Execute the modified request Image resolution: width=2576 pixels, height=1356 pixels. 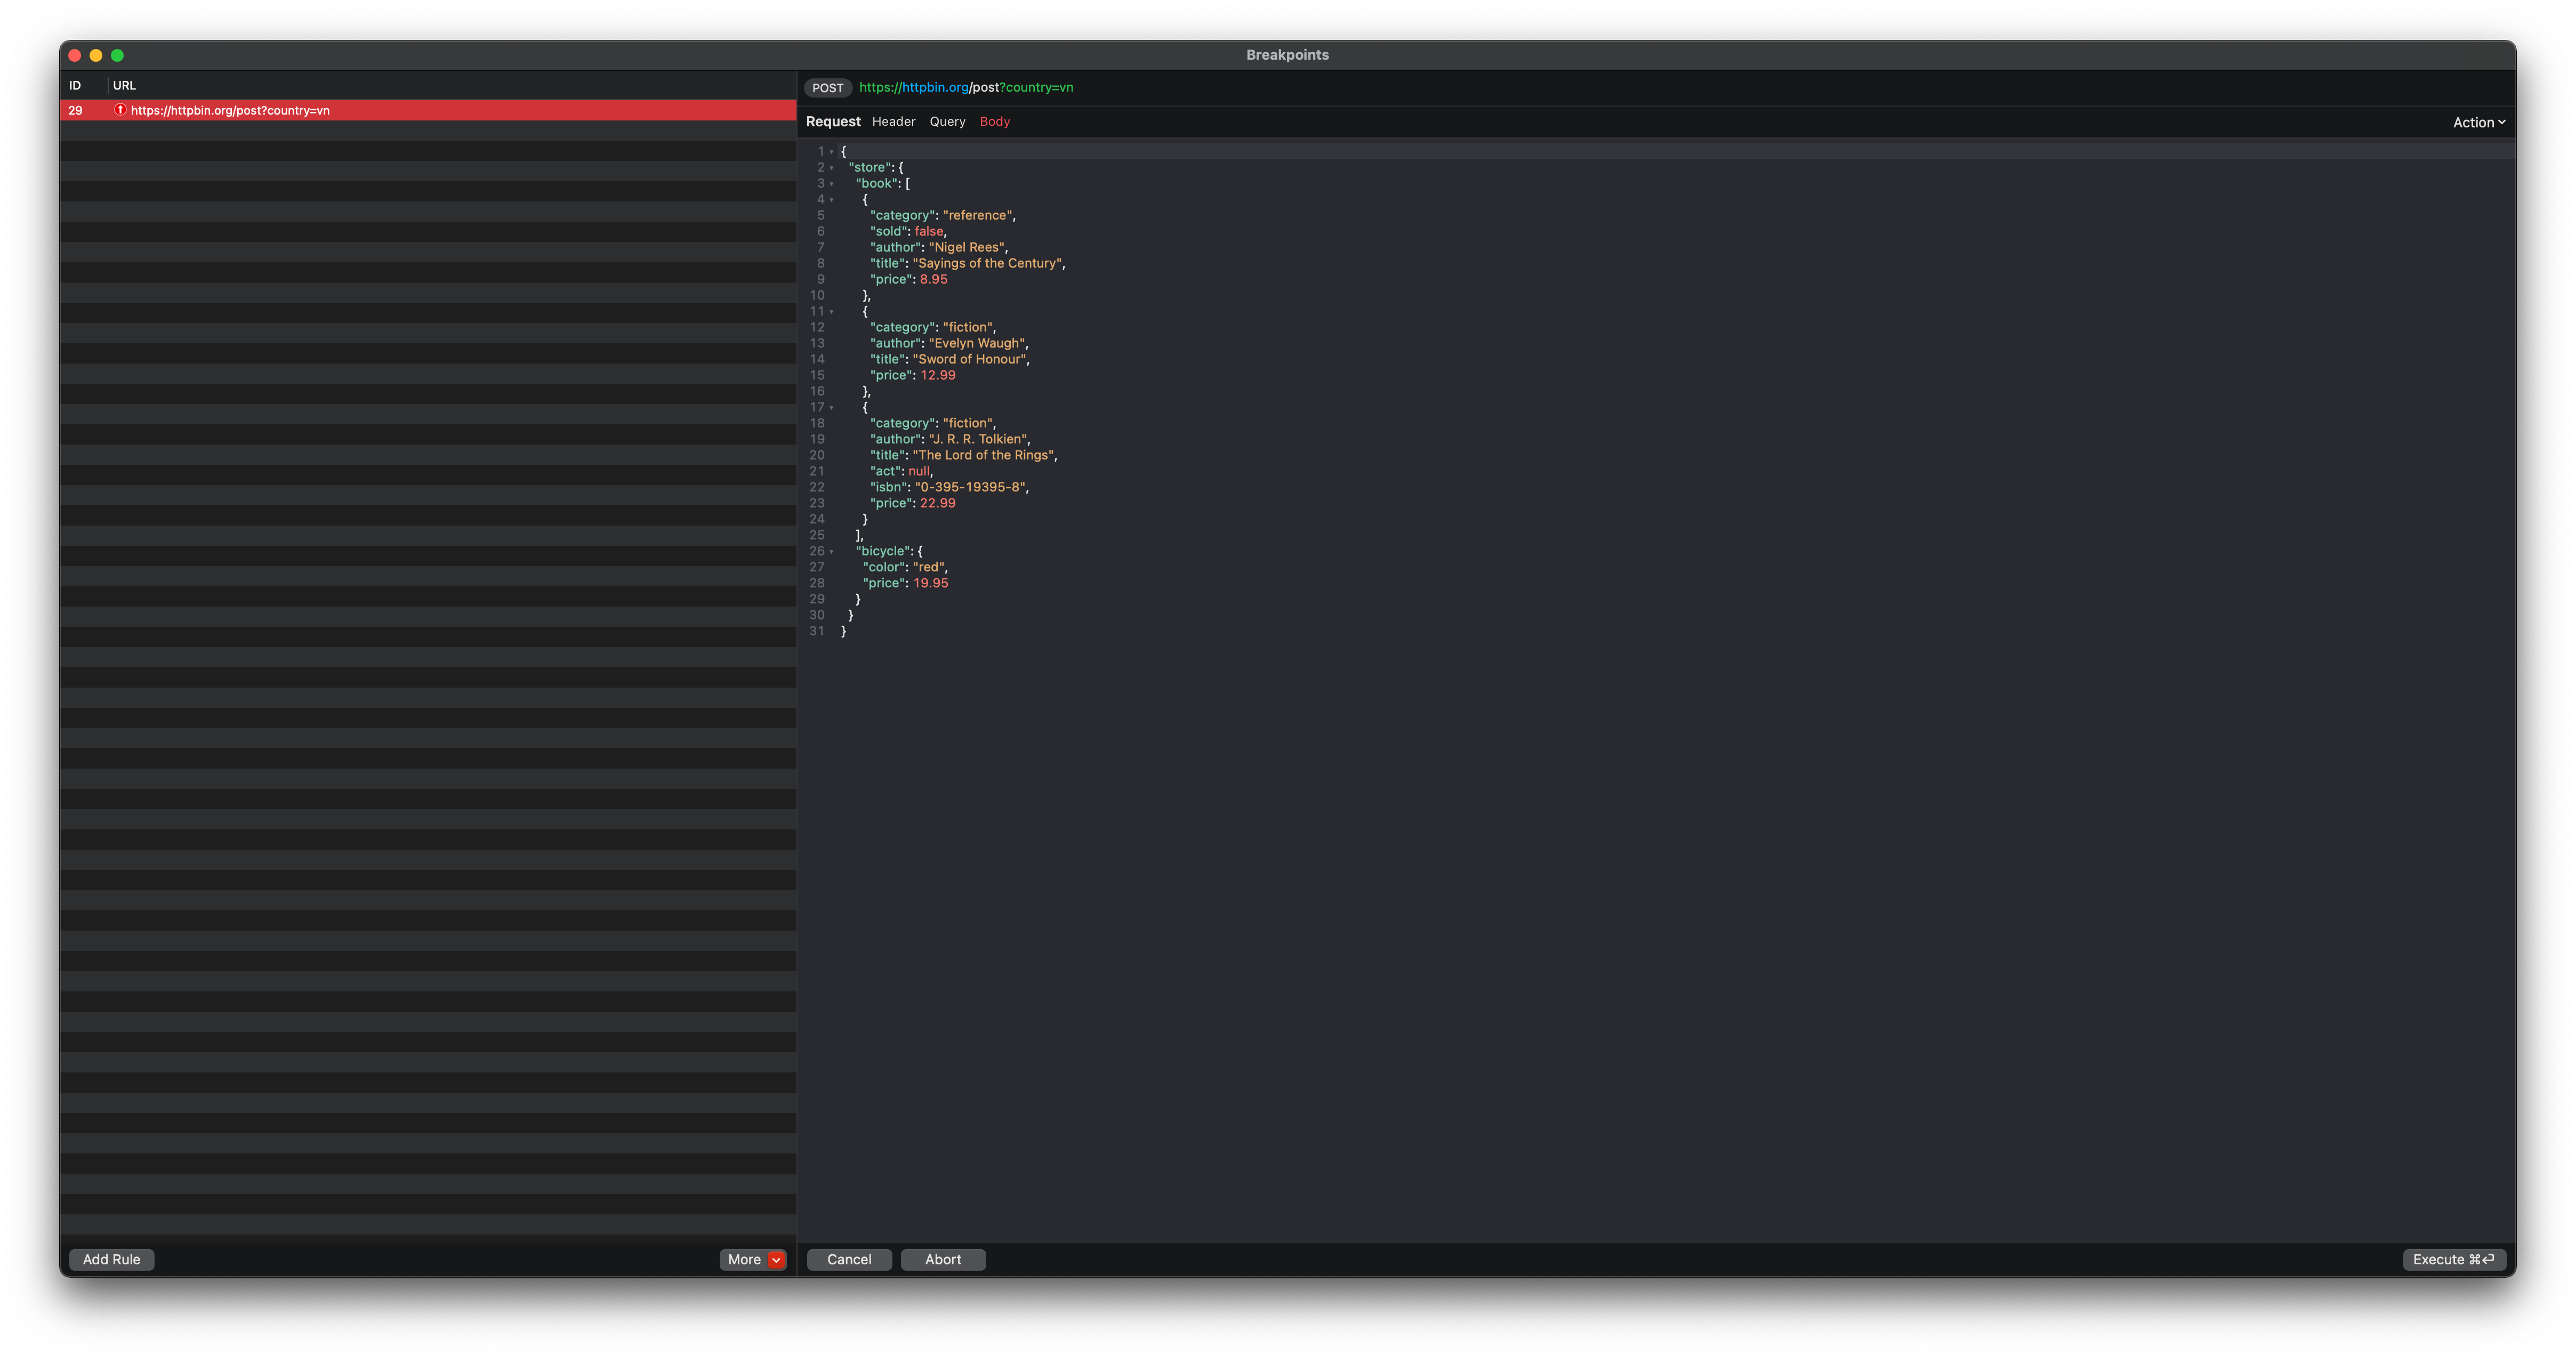pos(2455,1259)
